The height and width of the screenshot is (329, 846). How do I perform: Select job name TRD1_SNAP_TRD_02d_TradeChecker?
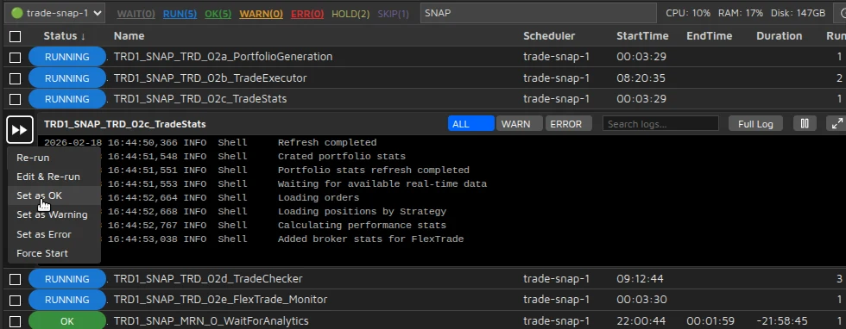click(x=208, y=279)
